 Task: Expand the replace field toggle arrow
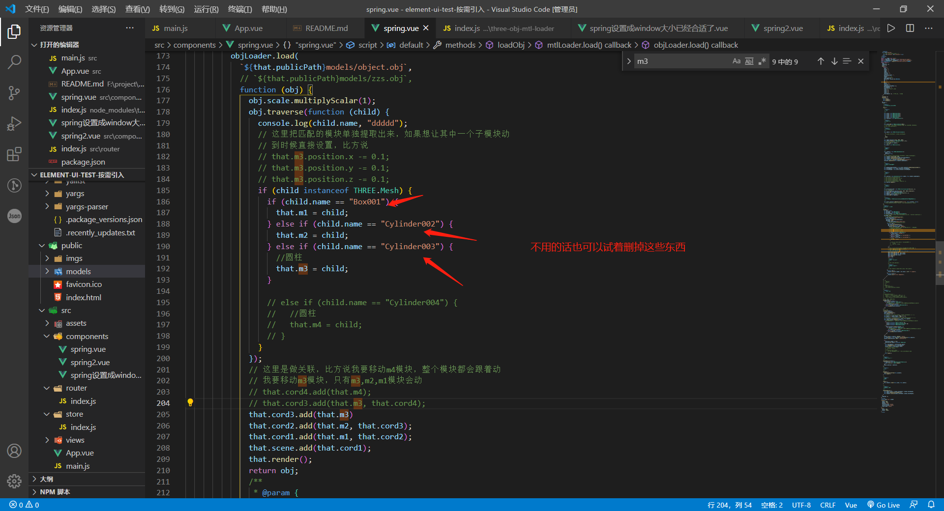click(x=629, y=61)
